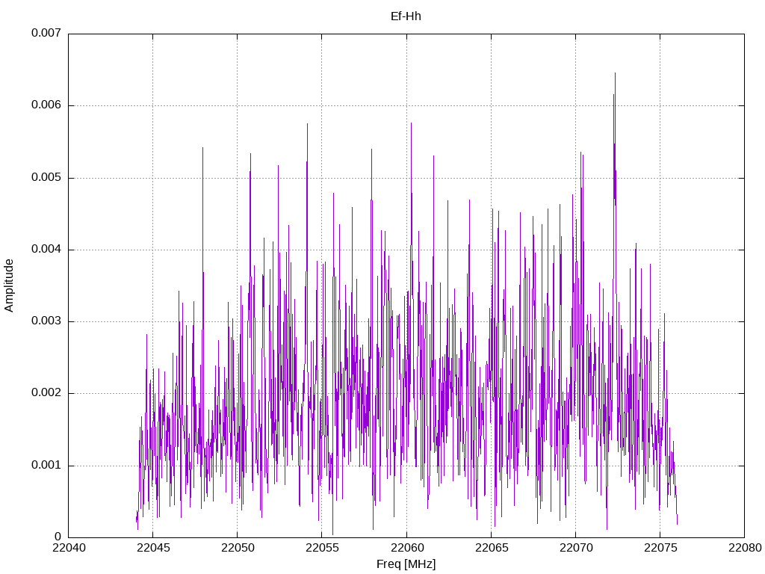Click the 22060 x-axis tick label
765x574 pixels.
[406, 548]
